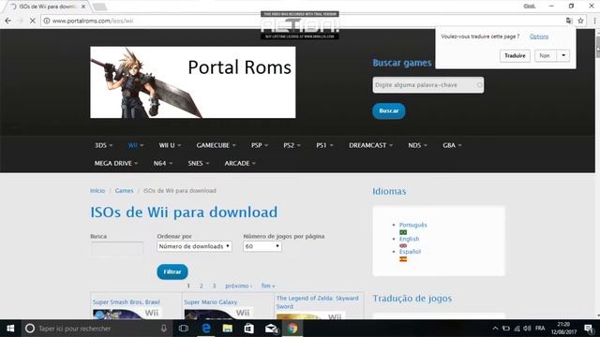View site information icon before URL
Viewport: 600px width, 337px height.
pos(46,21)
